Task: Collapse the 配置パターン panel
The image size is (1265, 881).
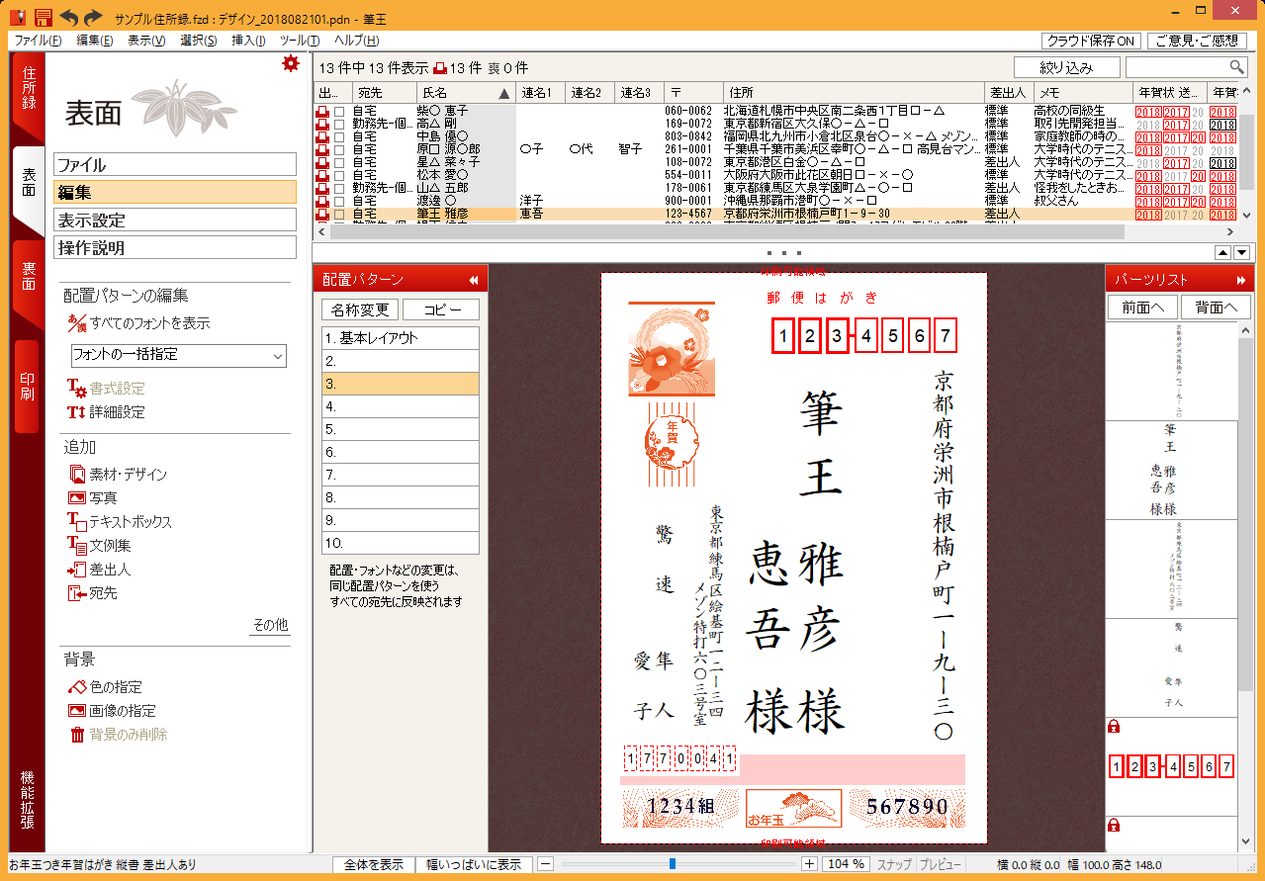Action: pyautogui.click(x=473, y=280)
